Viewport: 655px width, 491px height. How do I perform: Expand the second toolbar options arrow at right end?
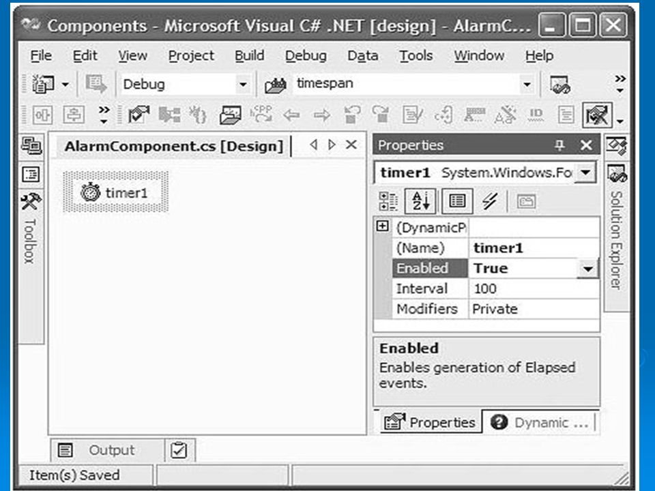(x=620, y=121)
